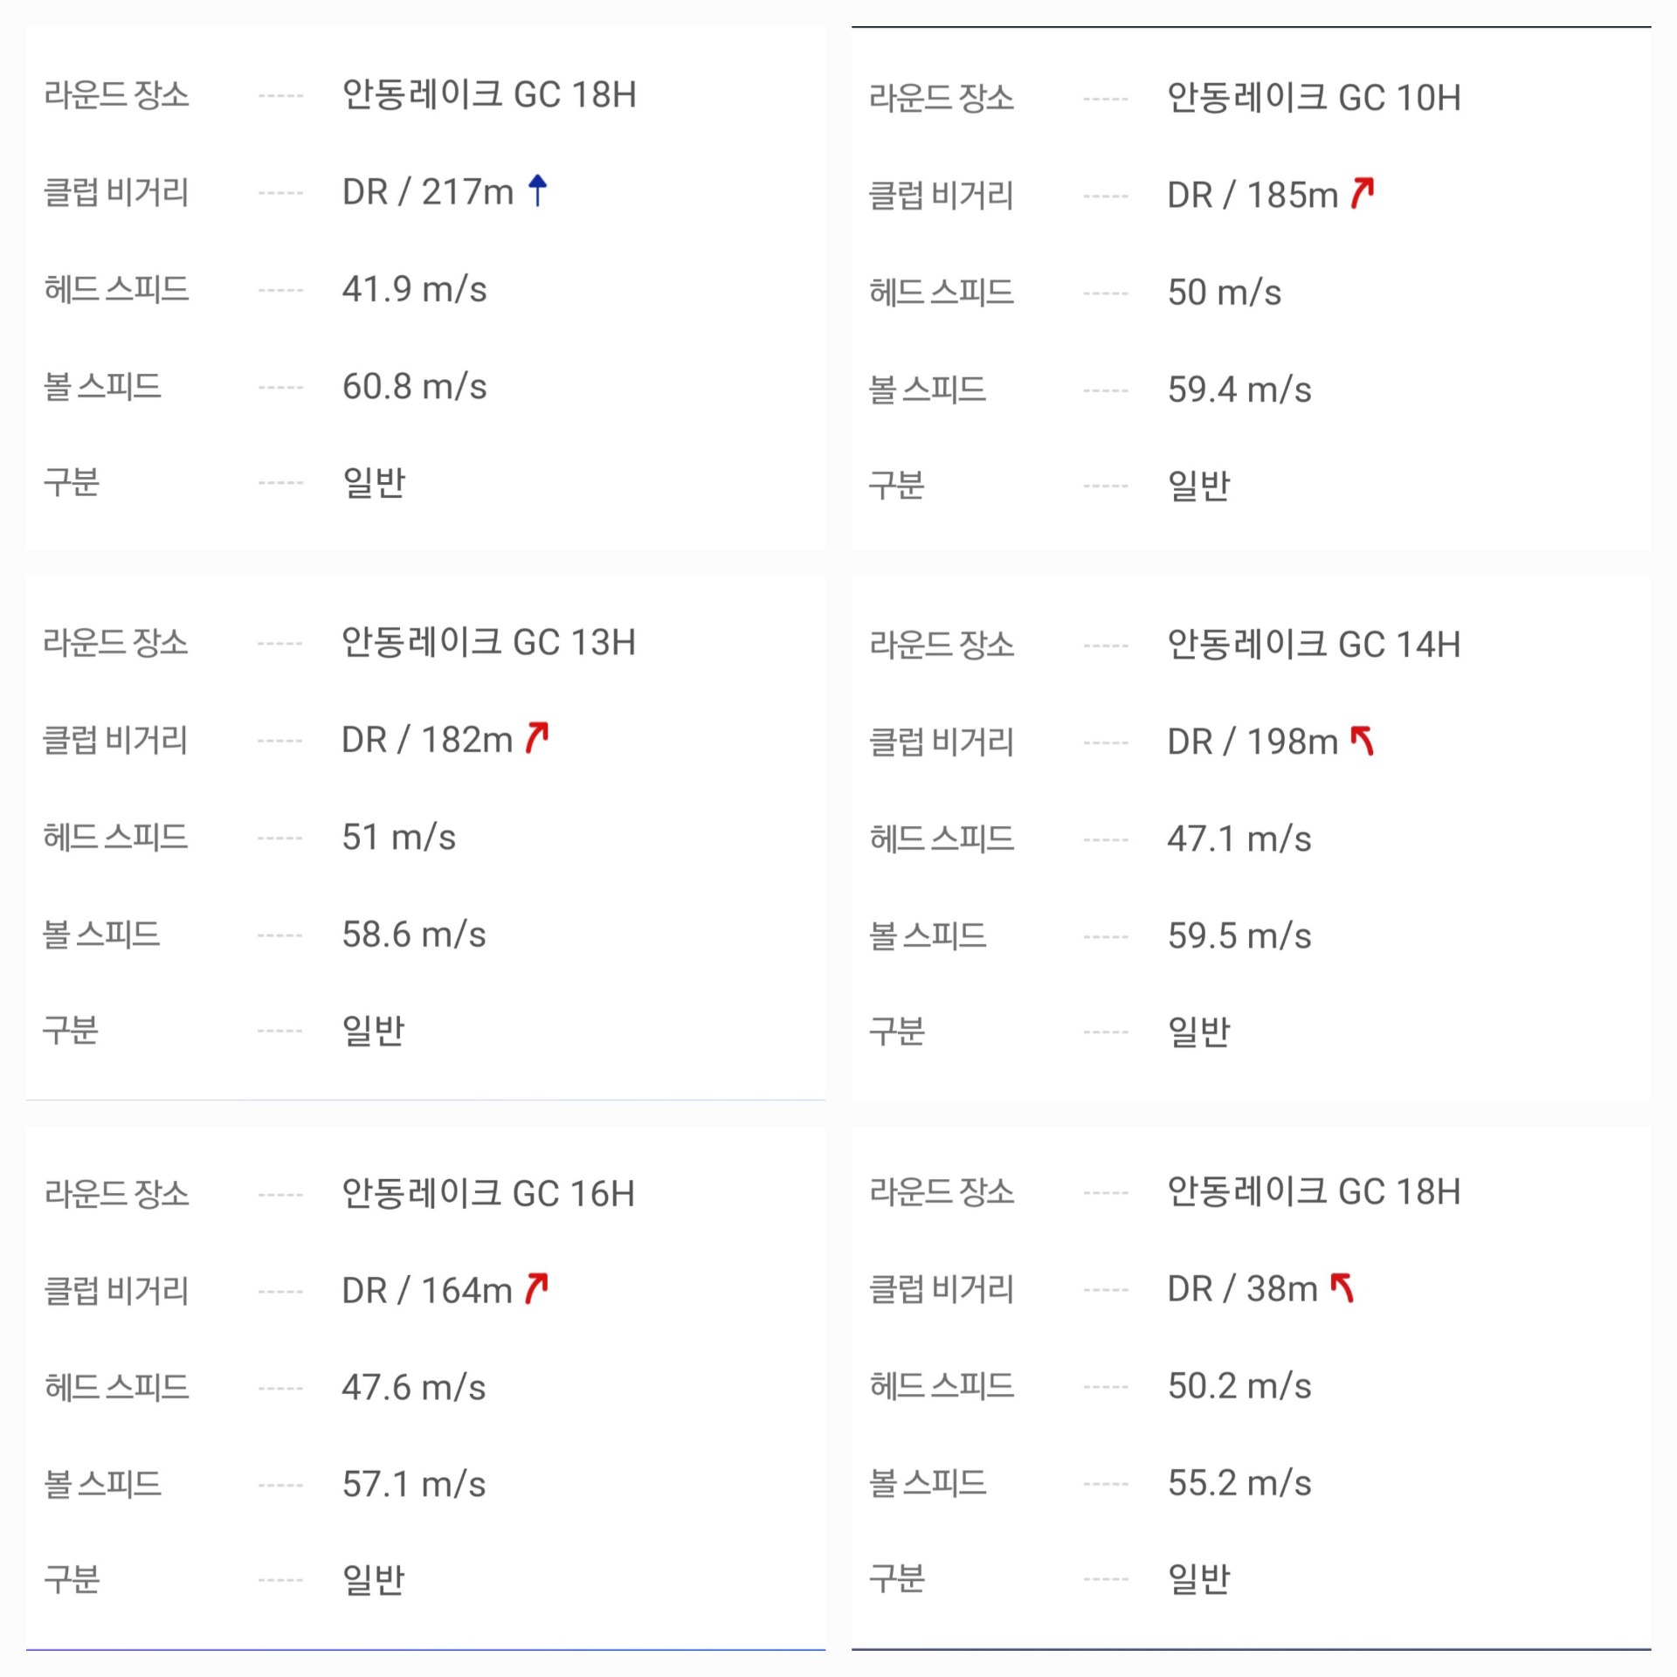1677x1677 pixels.
Task: Click the 60.8 m/s ball speed value
Action: 414,386
